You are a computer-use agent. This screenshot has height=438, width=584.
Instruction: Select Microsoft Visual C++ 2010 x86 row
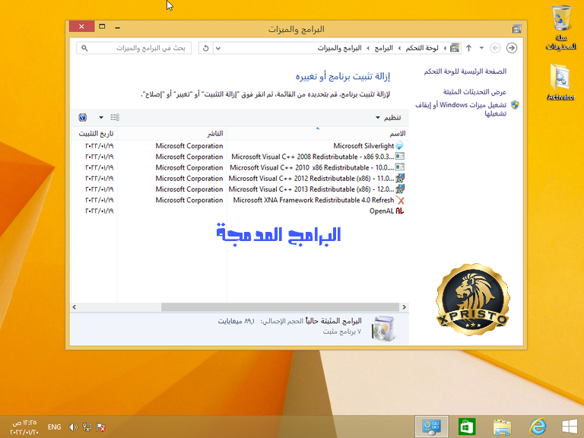240,167
